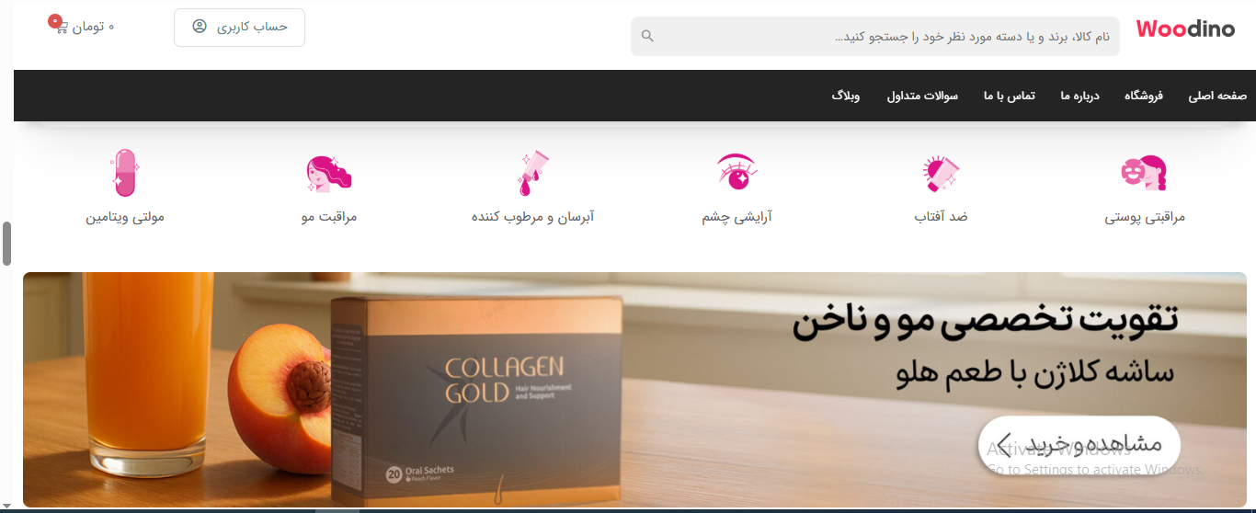Open درباره ما page
This screenshot has height=513, width=1256.
1079,96
